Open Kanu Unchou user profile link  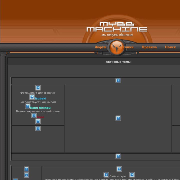point(40,108)
